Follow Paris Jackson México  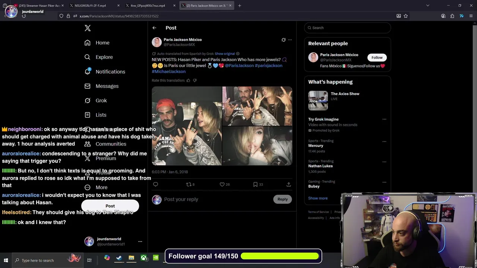tap(377, 57)
